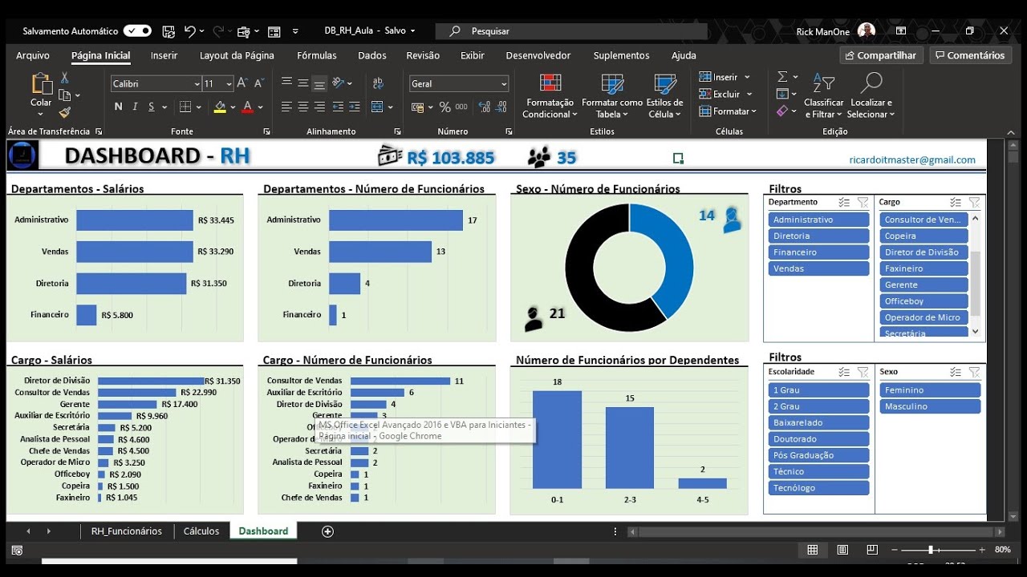
Task: Toggle align text right button
Action: 319,107
